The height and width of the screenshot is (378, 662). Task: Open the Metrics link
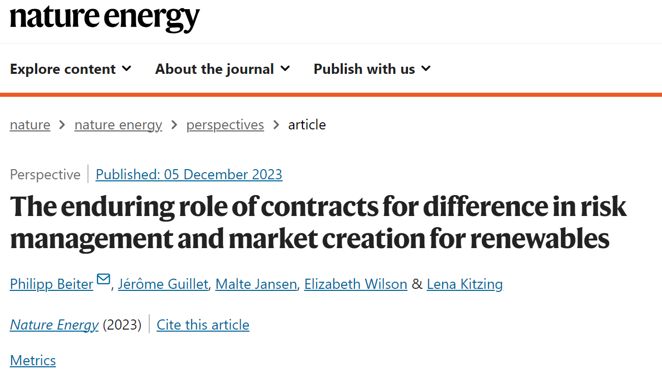(33, 360)
